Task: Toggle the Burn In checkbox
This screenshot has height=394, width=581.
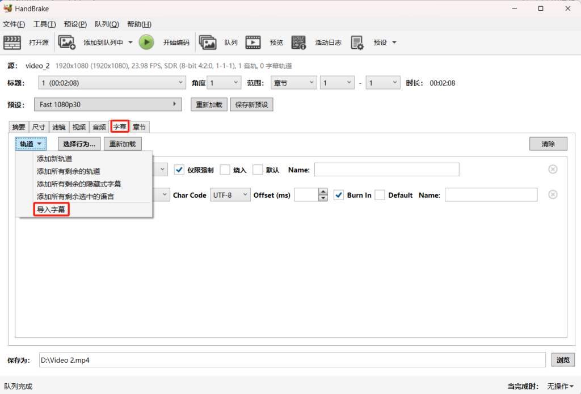Action: pos(339,195)
